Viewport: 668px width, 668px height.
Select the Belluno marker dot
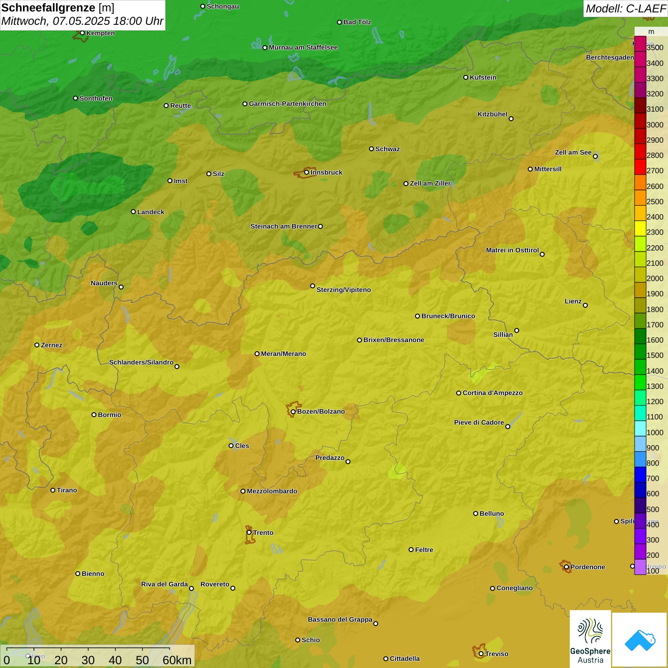tap(475, 513)
